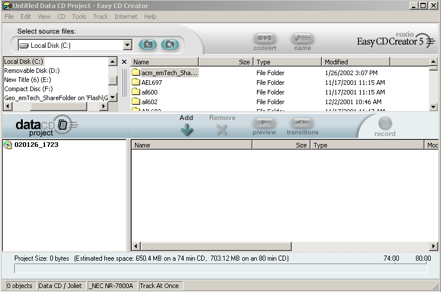Click the Local Disk (C:) combo box
This screenshot has width=441, height=292.
75,45
